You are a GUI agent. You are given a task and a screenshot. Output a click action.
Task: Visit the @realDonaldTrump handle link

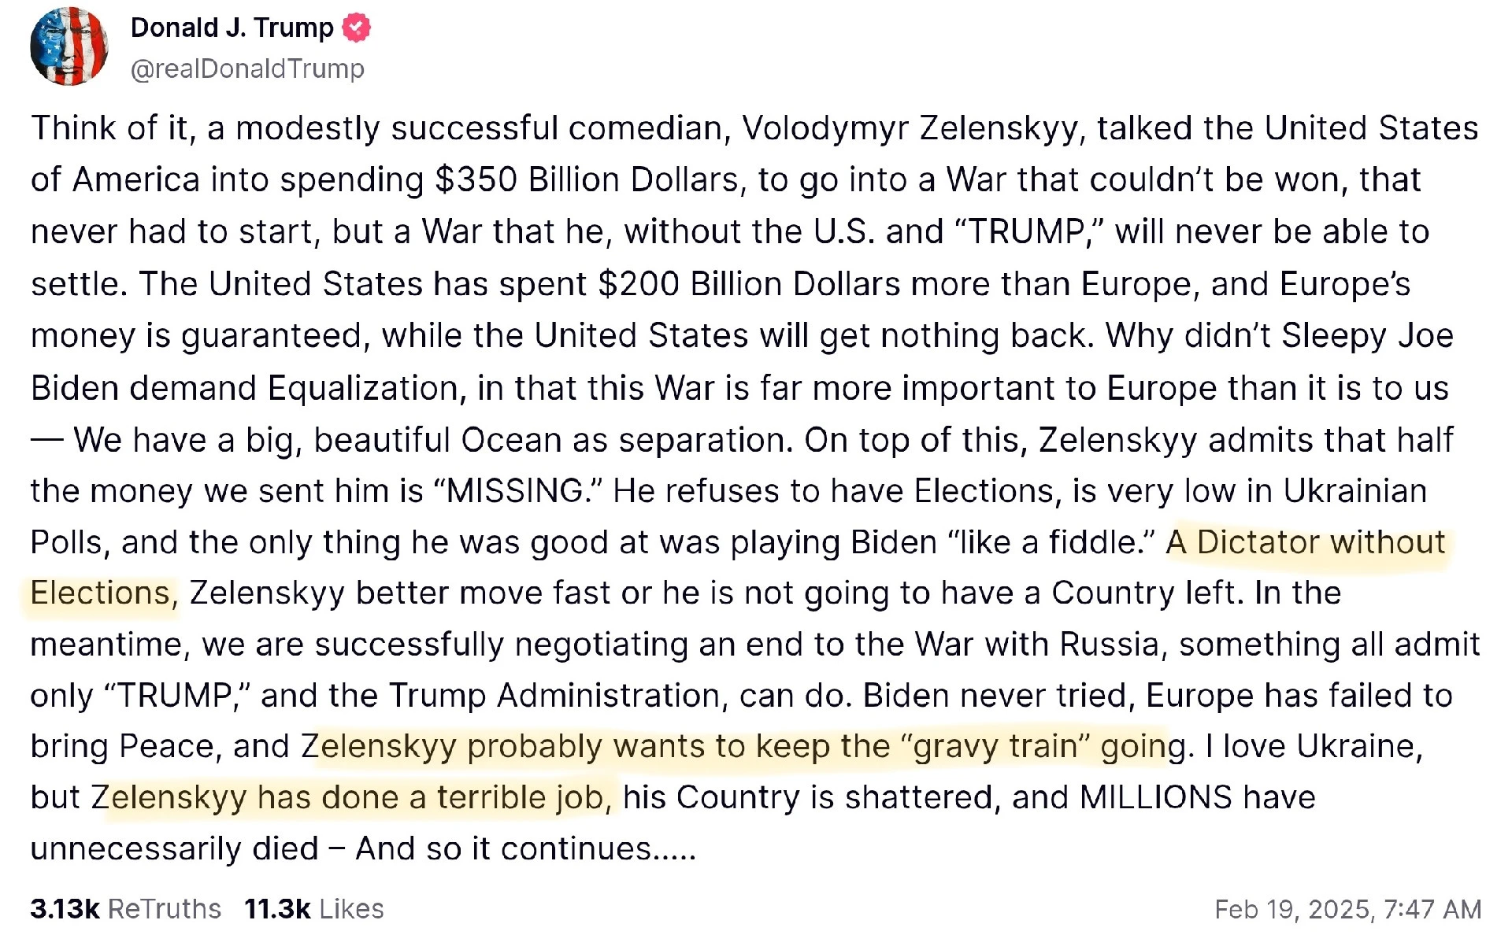pyautogui.click(x=247, y=69)
